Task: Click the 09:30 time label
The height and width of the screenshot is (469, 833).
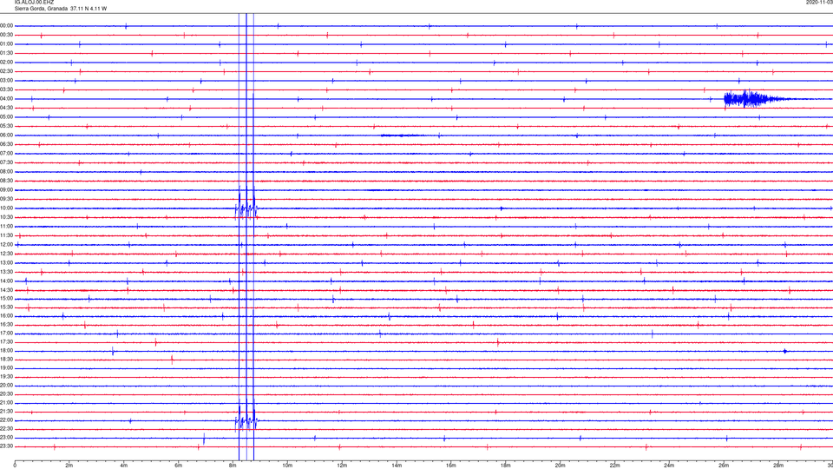Action: tap(6, 199)
